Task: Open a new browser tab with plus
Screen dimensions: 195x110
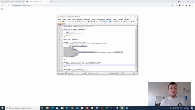Action: pyautogui.click(x=52, y=2)
